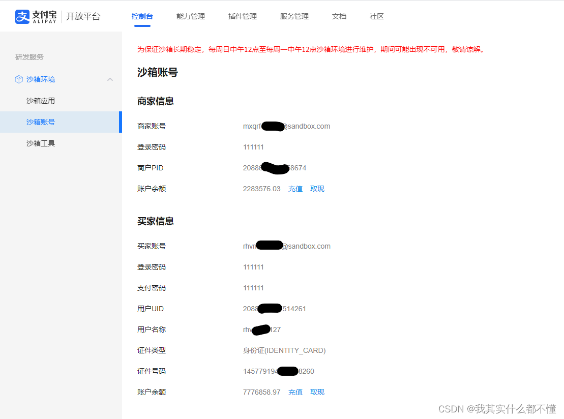Click the 用户名称 value
This screenshot has height=419, width=564.
pyautogui.click(x=262, y=330)
